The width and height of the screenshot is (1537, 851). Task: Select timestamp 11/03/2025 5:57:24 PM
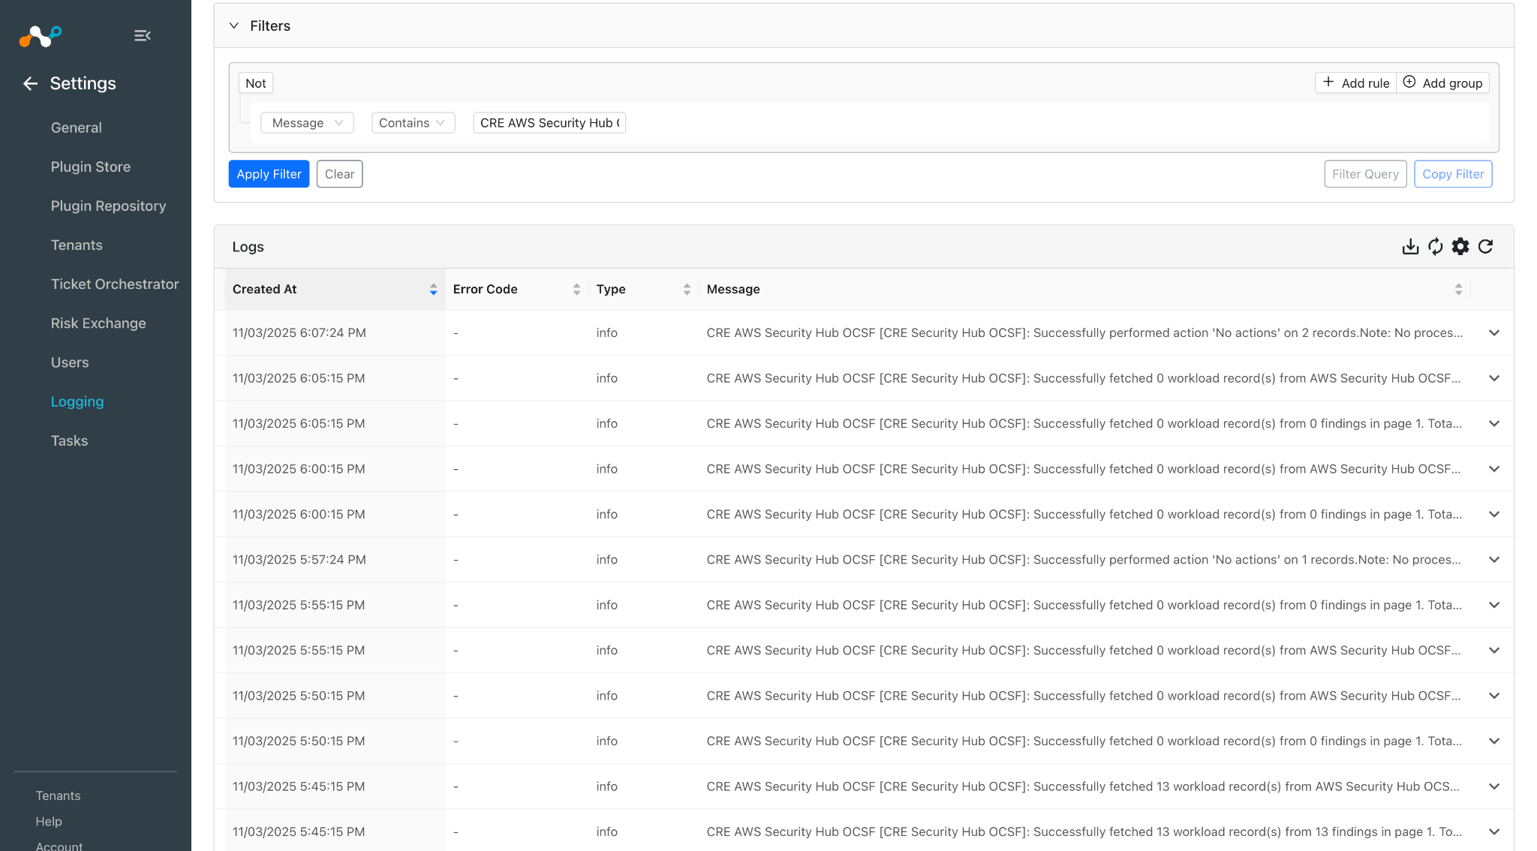point(299,560)
